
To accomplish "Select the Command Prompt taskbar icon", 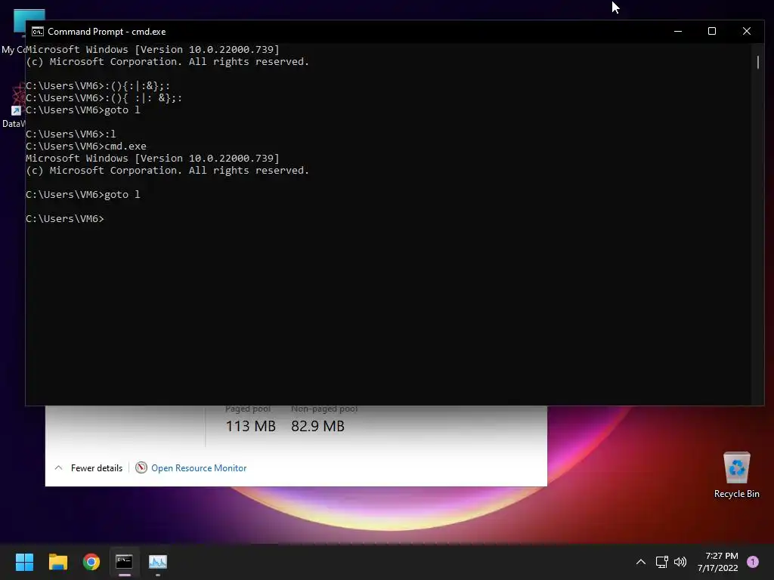I will click(125, 562).
